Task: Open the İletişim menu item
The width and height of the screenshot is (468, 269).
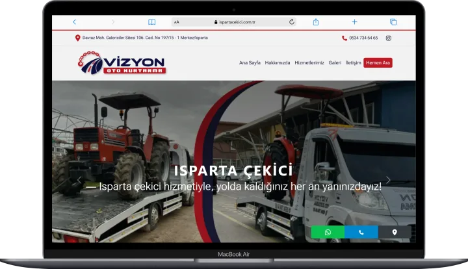Action: click(353, 62)
